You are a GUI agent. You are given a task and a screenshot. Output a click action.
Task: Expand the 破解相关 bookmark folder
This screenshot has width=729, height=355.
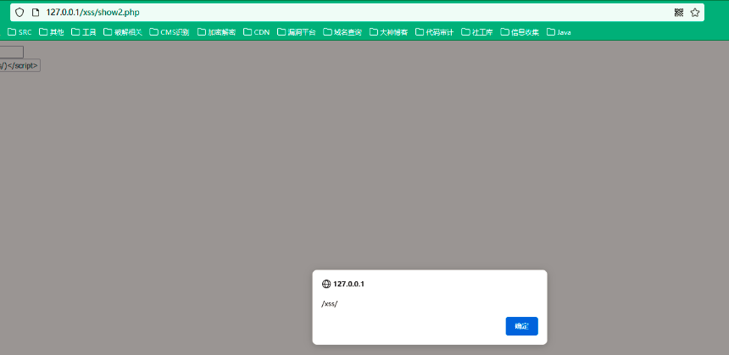tap(123, 32)
